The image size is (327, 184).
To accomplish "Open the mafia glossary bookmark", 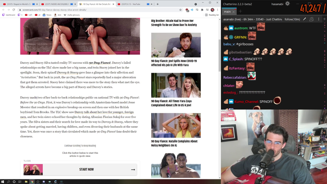I will coord(72,15).
